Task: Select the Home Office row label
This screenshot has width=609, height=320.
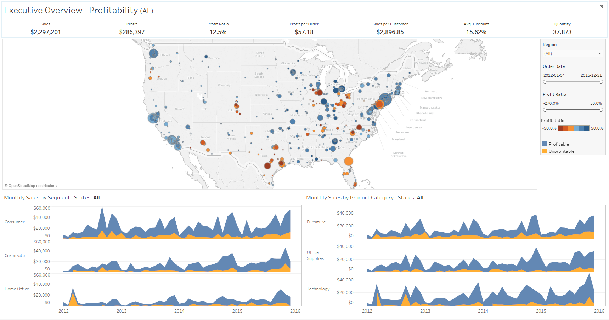Action: click(x=16, y=289)
